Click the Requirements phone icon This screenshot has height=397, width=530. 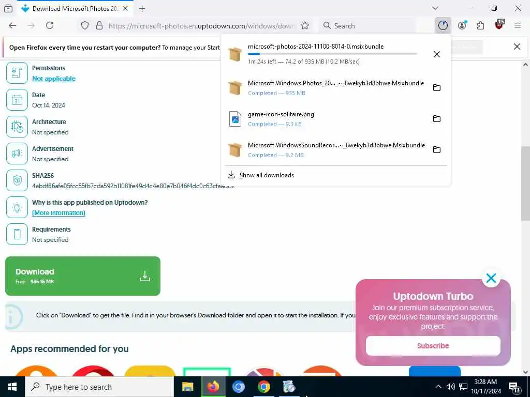coord(17,234)
